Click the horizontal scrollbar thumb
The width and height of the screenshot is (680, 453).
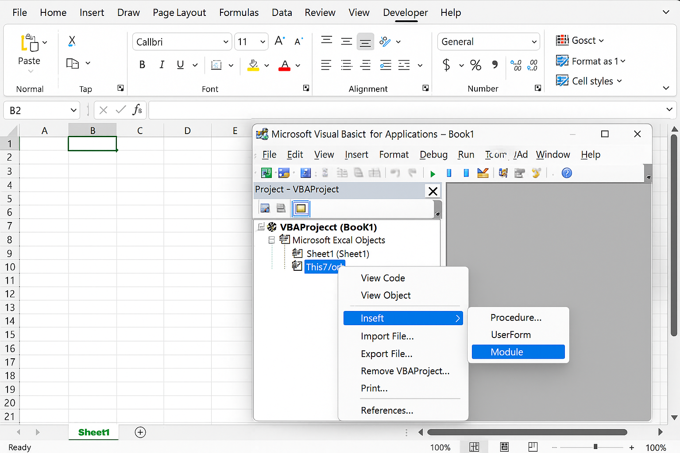527,432
